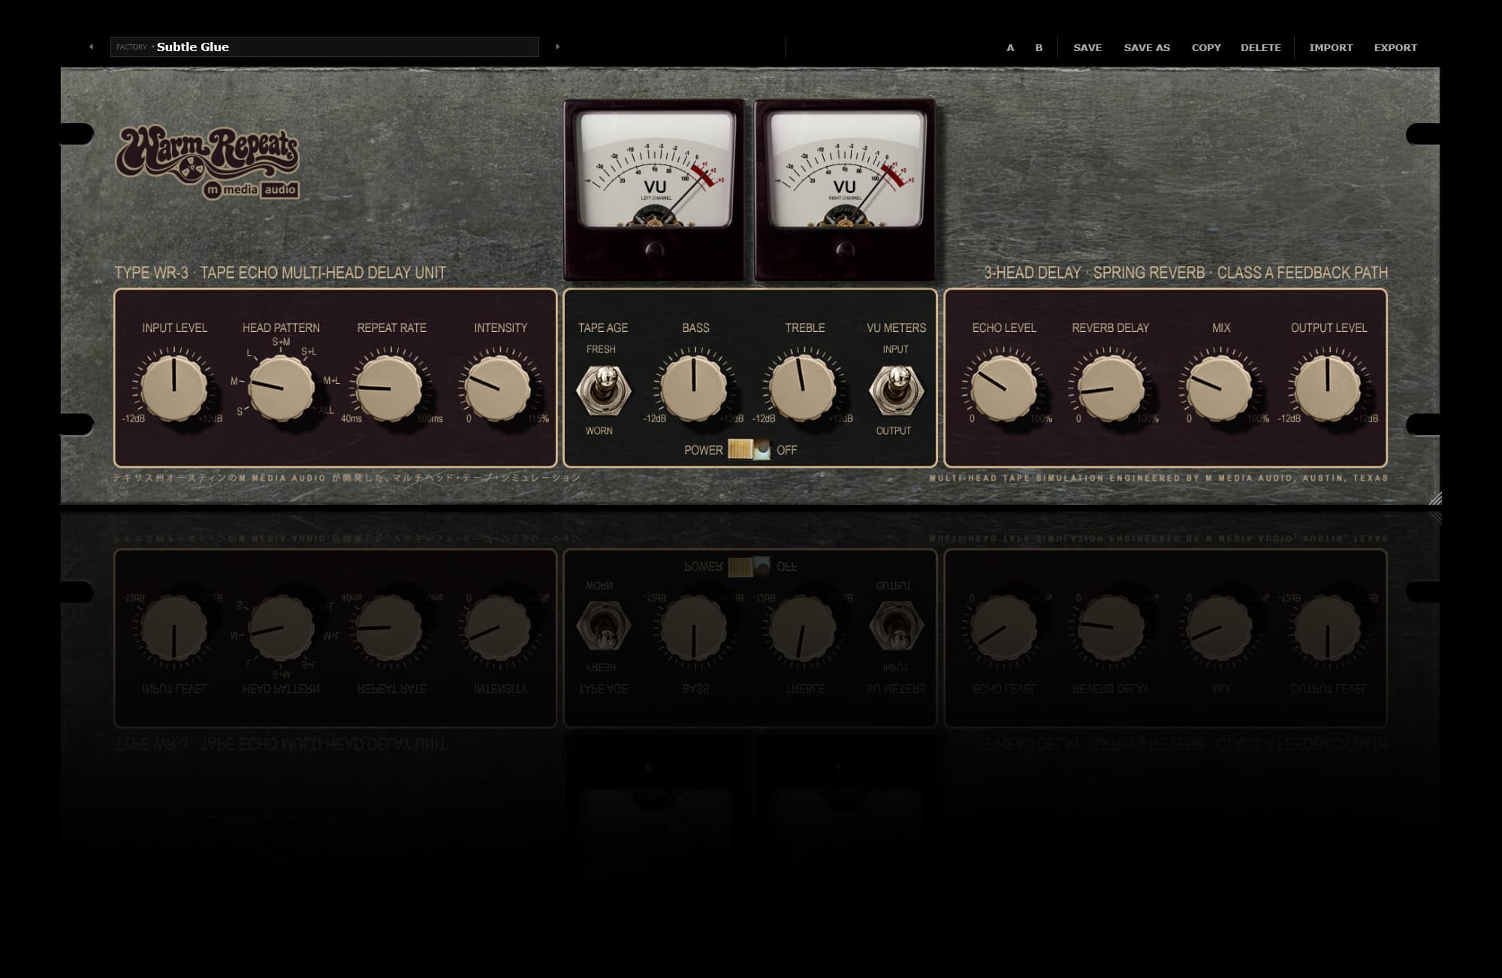Click the OUTPUT LEVEL knob
This screenshot has height=978, width=1502.
[x=1328, y=388]
